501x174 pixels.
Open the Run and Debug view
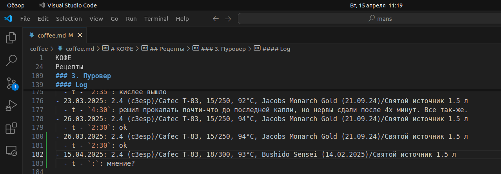tap(11, 105)
